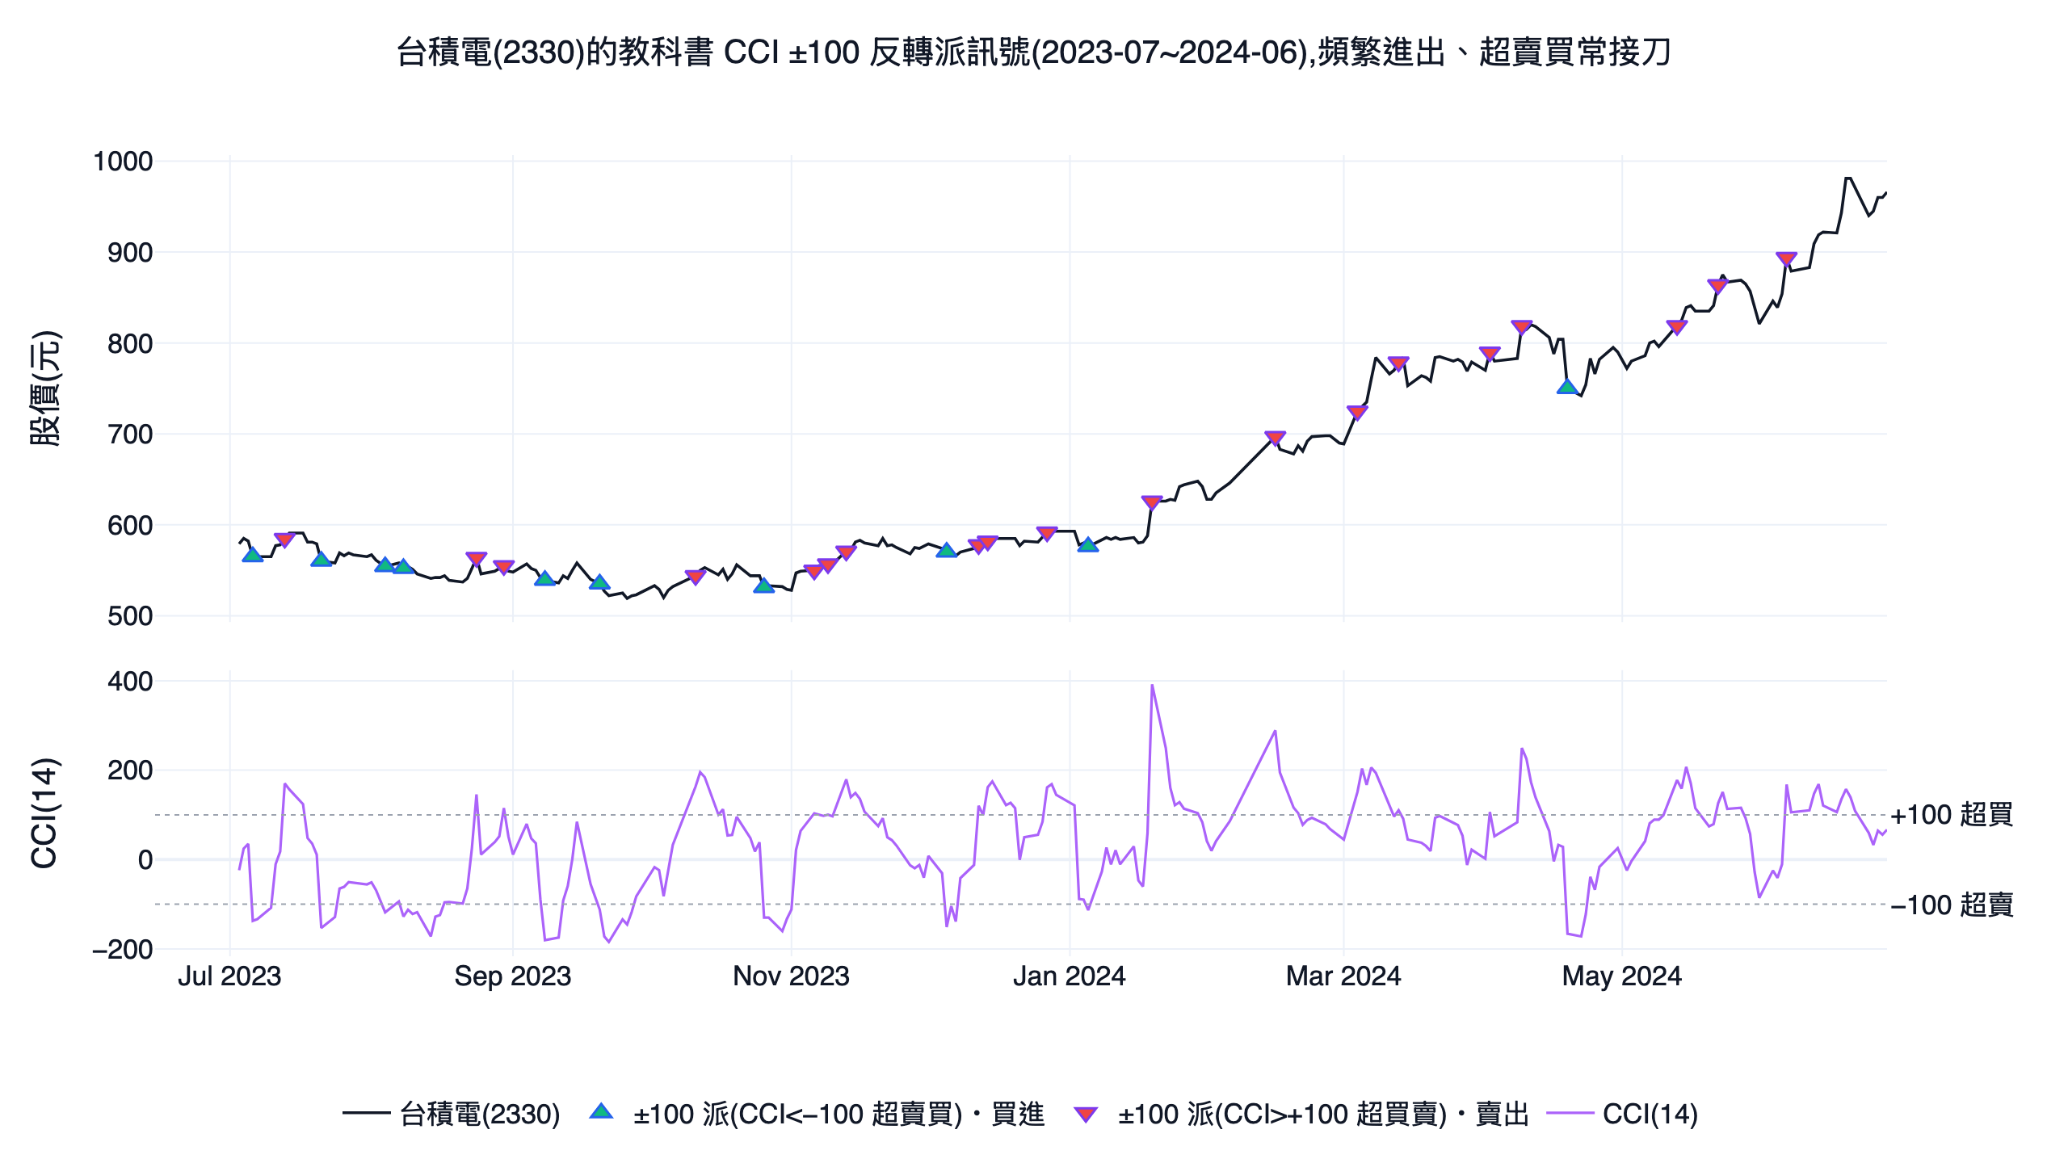Select the April 2024 buy marker near 750
Image resolution: width=2068 pixels, height=1163 pixels.
click(1567, 387)
